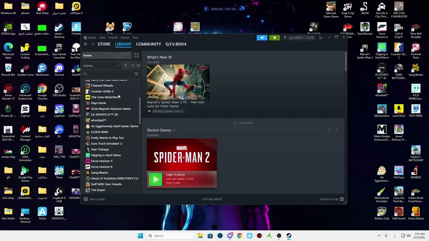Show hidden icons in system tray
This screenshot has width=429, height=241.
[379, 236]
